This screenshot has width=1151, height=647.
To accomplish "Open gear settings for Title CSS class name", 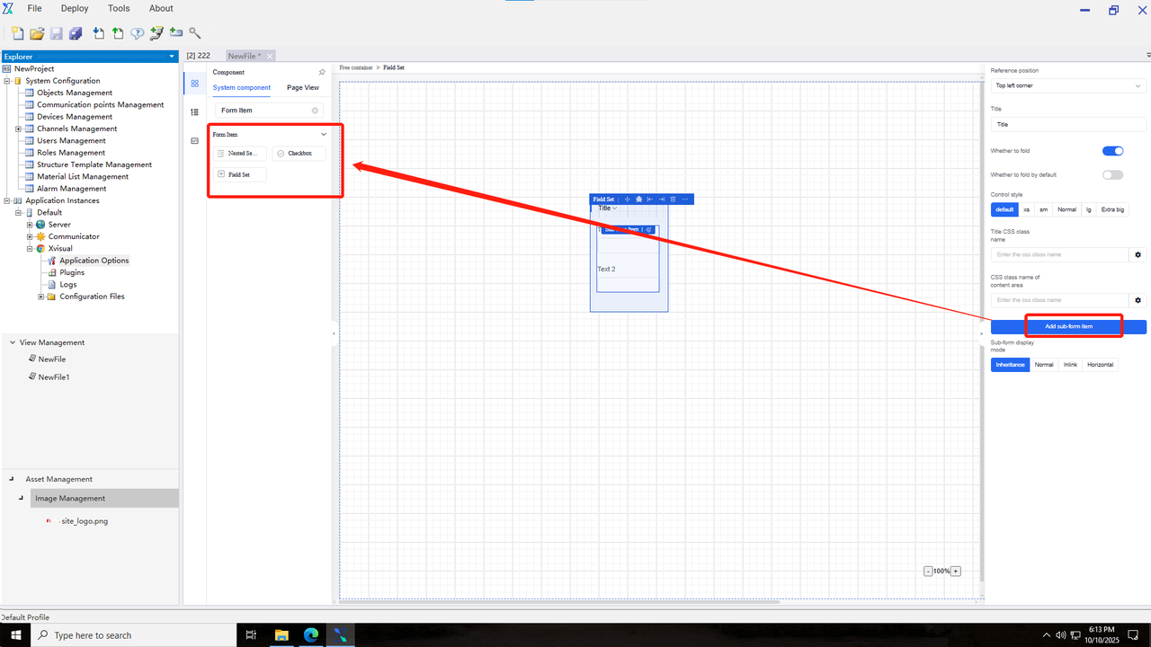I will (1138, 255).
